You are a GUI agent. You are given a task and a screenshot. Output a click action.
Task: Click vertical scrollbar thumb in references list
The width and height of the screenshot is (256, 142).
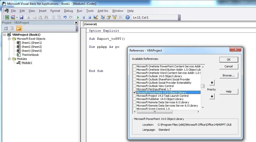(203, 86)
